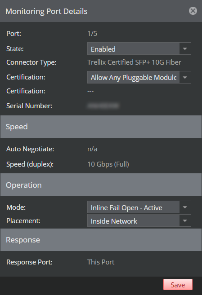Viewport: 202px width, 295px height.
Task: Click the 10 Gbps (Full) speed value
Action: [108, 164]
